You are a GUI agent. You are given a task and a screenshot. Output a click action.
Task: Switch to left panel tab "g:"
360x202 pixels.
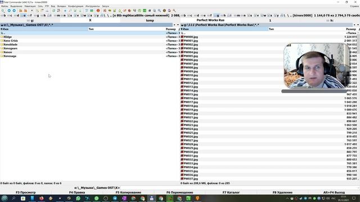(30, 20)
